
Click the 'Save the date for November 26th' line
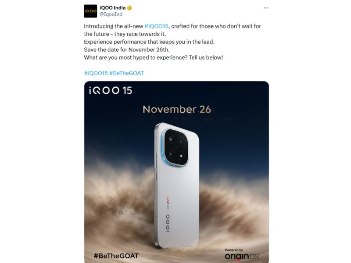coord(127,50)
